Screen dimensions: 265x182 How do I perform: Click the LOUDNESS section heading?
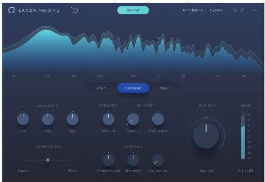tap(206, 106)
